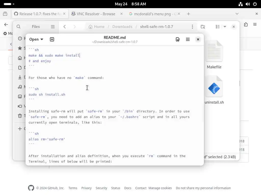Viewport: 261px width, 195px height.
Task: Click the volume icon in top bar
Action: pyautogui.click(x=248, y=4)
